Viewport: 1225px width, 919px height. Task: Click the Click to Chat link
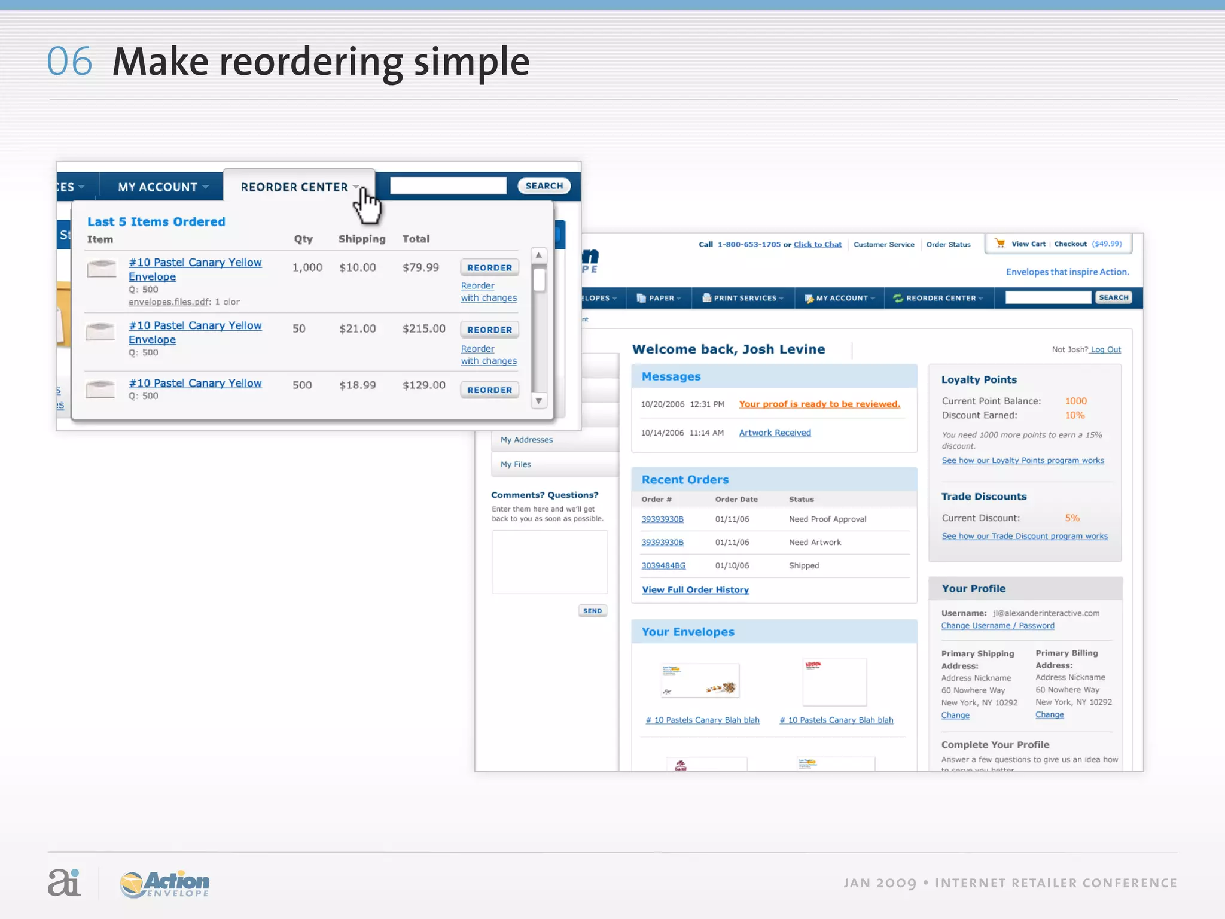click(x=817, y=244)
